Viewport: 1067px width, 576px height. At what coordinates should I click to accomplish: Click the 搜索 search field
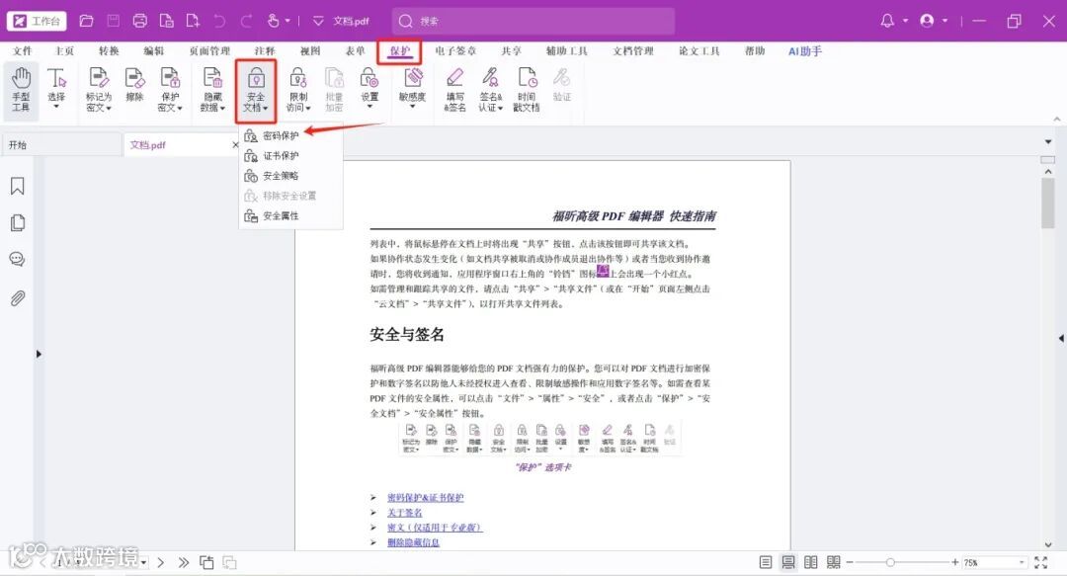533,21
